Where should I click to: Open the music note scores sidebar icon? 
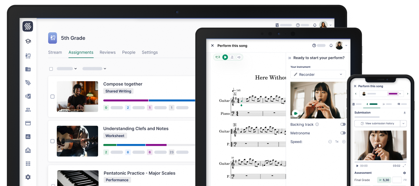(x=28, y=96)
